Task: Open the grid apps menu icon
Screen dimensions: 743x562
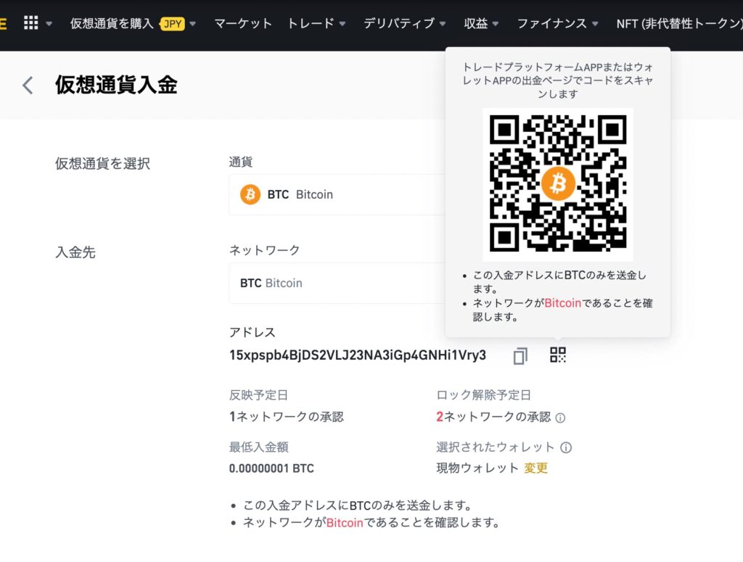Action: (30, 23)
